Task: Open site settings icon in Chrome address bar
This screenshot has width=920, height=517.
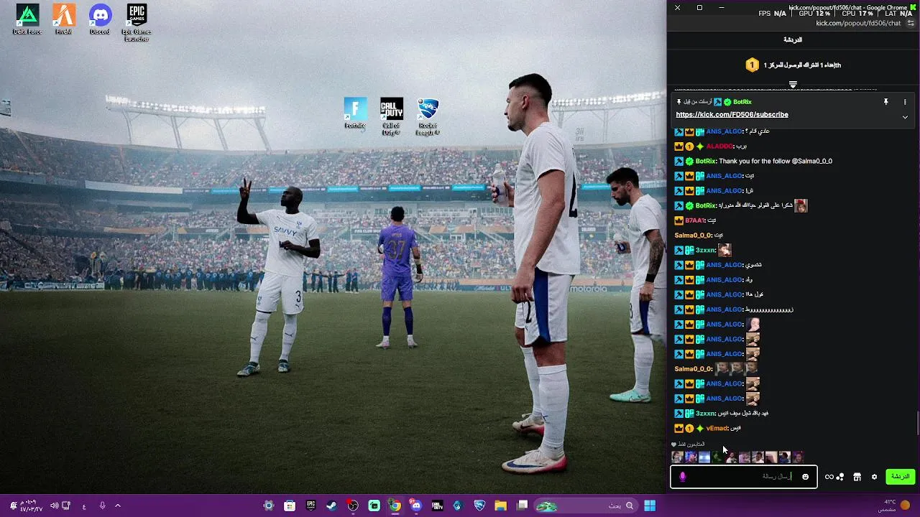Action: [911, 23]
